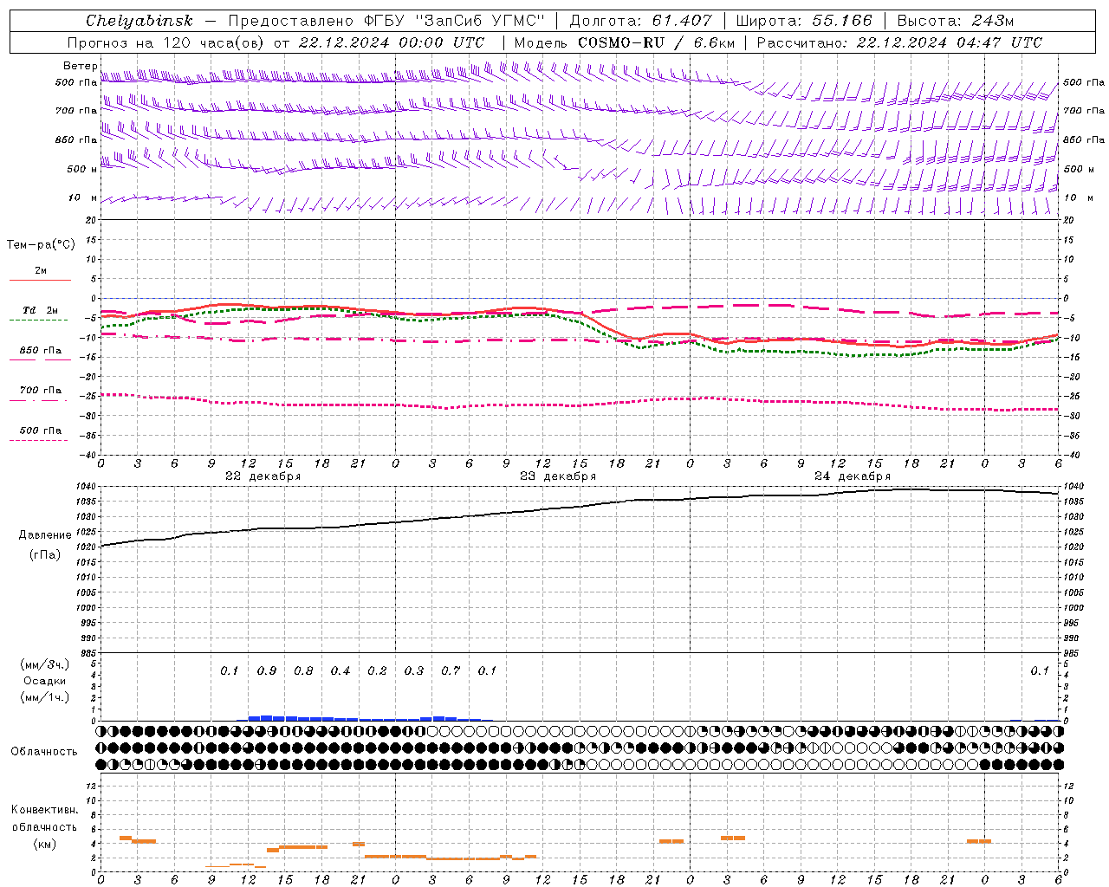The image size is (1109, 887).
Task: Click the "2м" solid line legend entry
Action: 41,270
